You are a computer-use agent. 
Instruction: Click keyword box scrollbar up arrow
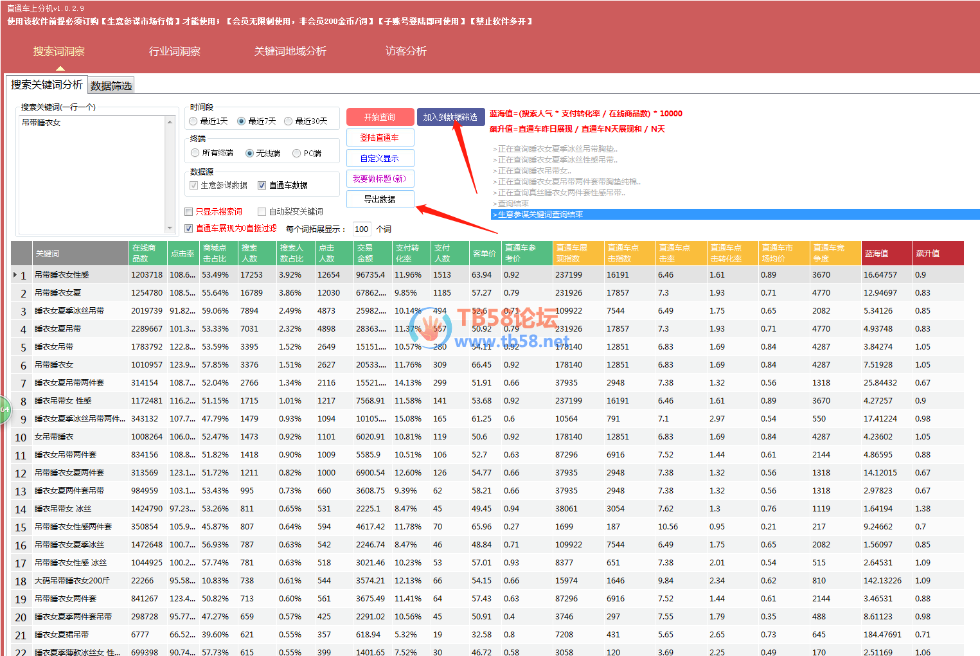click(x=170, y=121)
